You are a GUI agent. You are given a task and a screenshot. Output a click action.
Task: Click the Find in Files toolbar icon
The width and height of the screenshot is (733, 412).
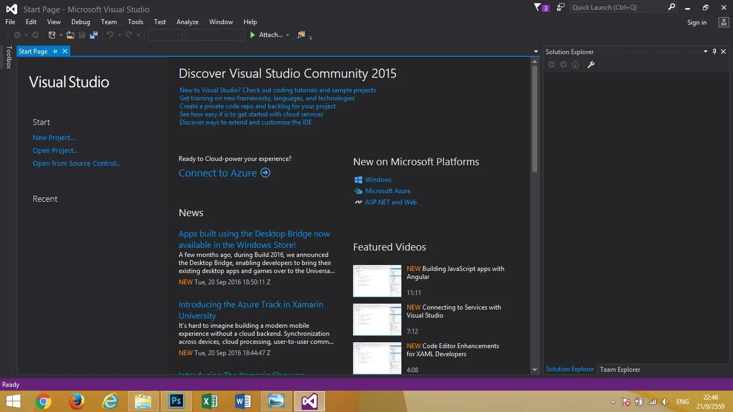pos(301,35)
